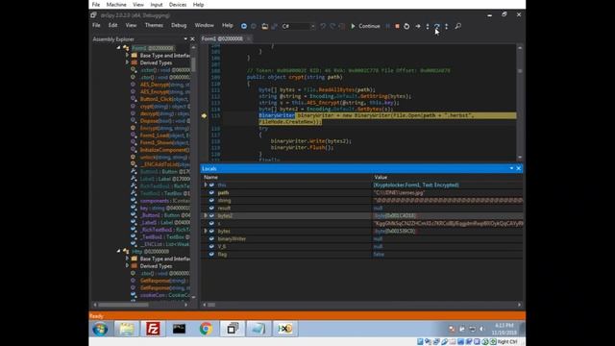Click the Locals horizontal scrollbar thumb
This screenshot has width=615, height=346.
211,305
